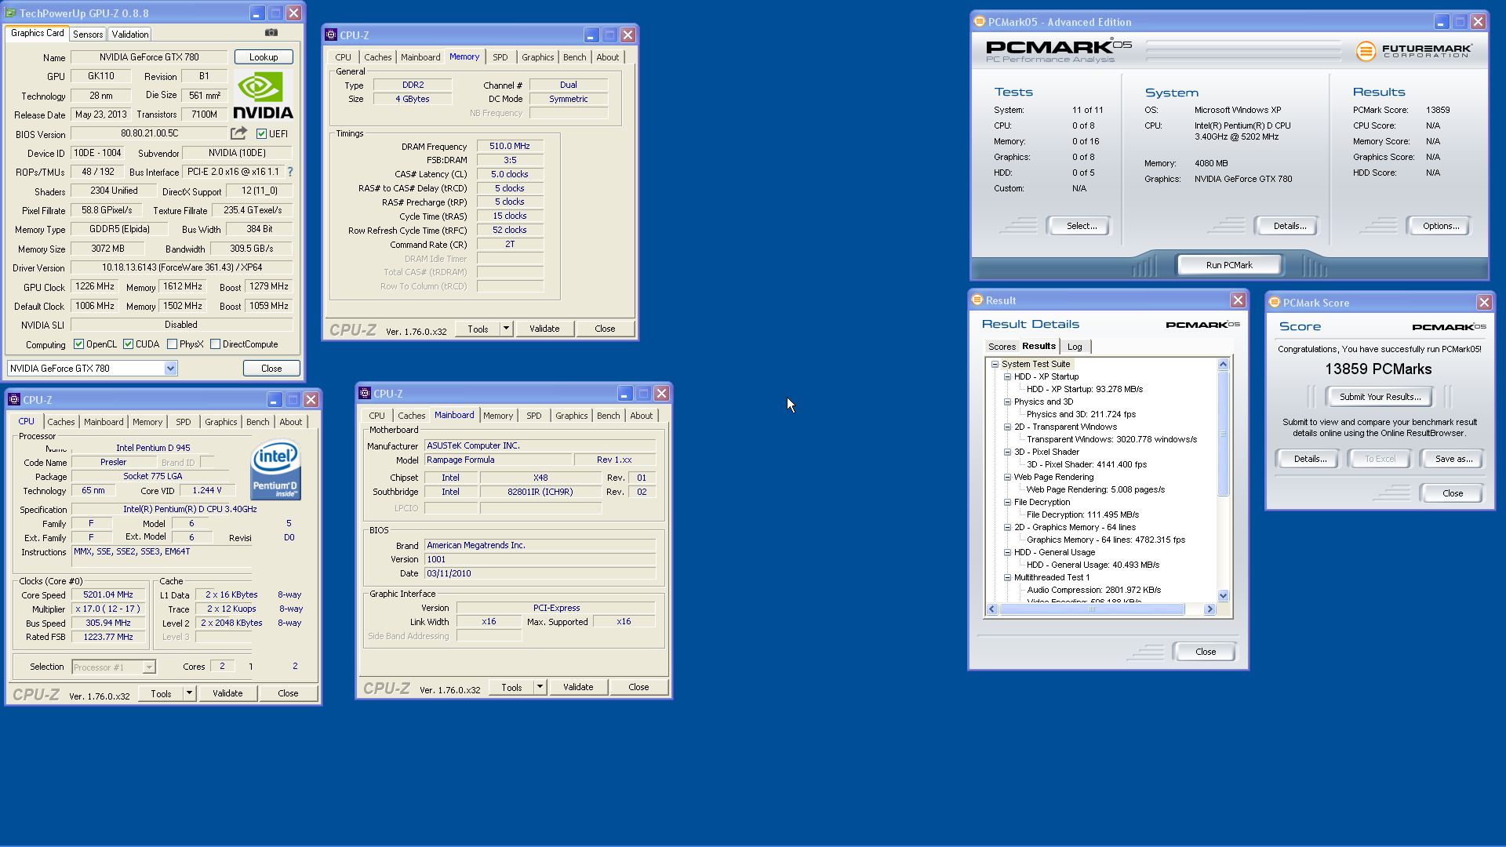Toggle the UEFI checkbox
Screen dimensions: 1506x847
point(262,134)
